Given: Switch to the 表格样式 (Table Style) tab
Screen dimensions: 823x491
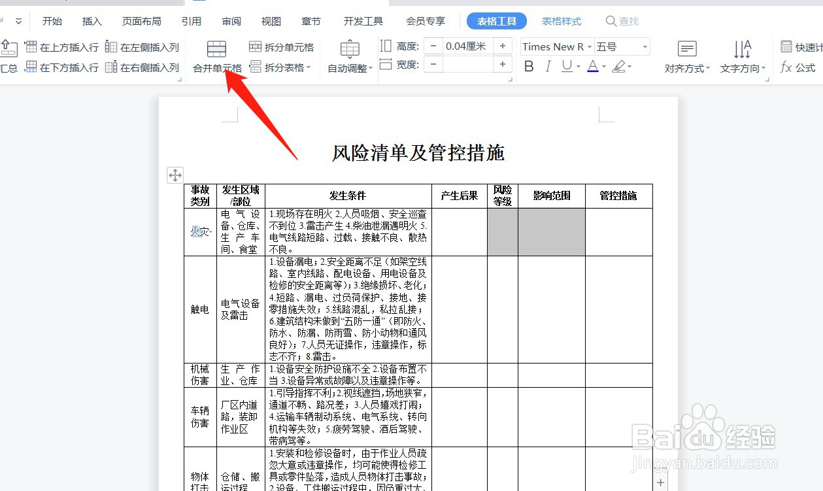Looking at the screenshot, I should (562, 21).
